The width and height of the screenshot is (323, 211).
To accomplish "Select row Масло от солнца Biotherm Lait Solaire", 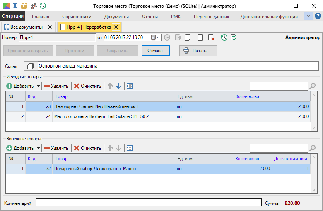I will click(x=158, y=116).
